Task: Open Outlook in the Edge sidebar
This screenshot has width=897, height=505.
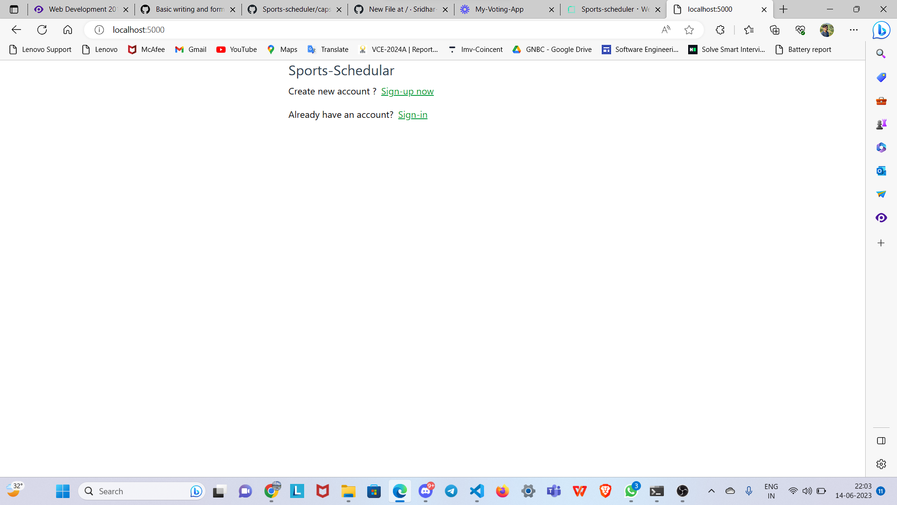Action: click(881, 171)
